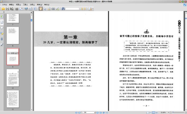Open the 工具 (Tools) menu
The height and width of the screenshot is (114, 187).
point(25,5)
